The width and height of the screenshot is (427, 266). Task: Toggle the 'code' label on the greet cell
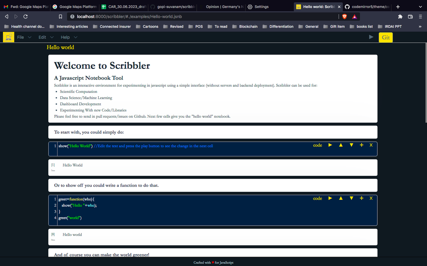(317, 198)
